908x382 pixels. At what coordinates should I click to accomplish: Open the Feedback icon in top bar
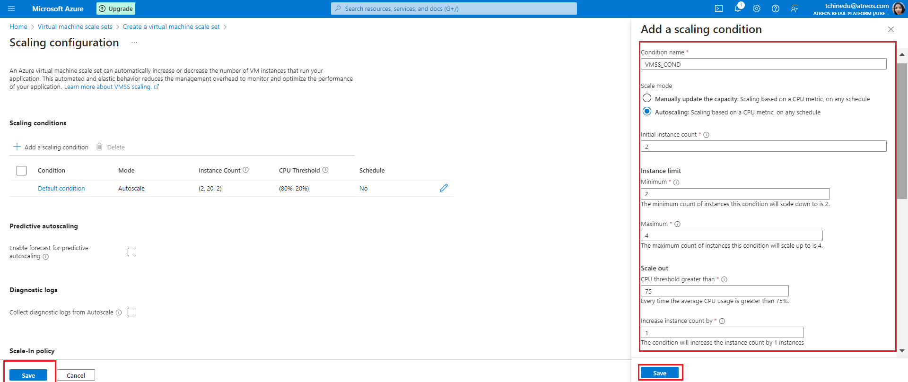794,9
